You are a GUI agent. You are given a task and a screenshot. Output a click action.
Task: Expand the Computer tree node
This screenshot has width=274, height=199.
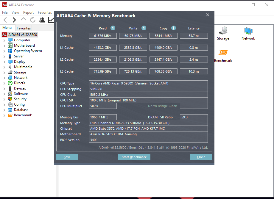[x=4, y=40]
